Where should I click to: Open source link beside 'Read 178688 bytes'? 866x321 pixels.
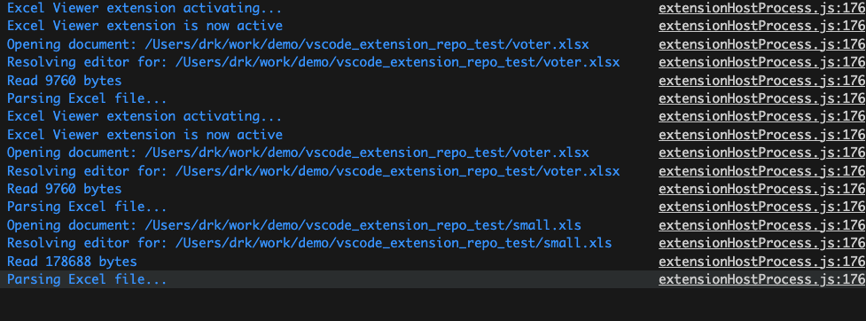pyautogui.click(x=762, y=262)
